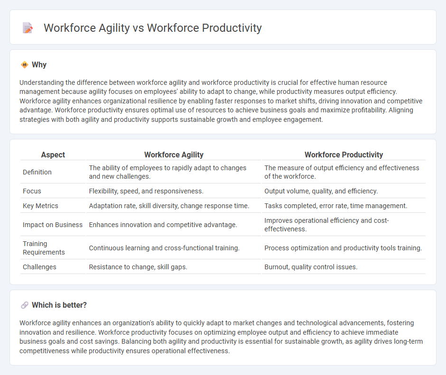Select the Workforce Agility column header
Image resolution: width=446 pixels, height=375 pixels.
tap(174, 155)
